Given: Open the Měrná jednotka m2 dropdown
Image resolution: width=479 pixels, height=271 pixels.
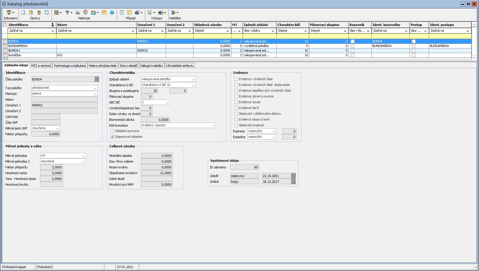Looking at the screenshot, I should point(83,156).
